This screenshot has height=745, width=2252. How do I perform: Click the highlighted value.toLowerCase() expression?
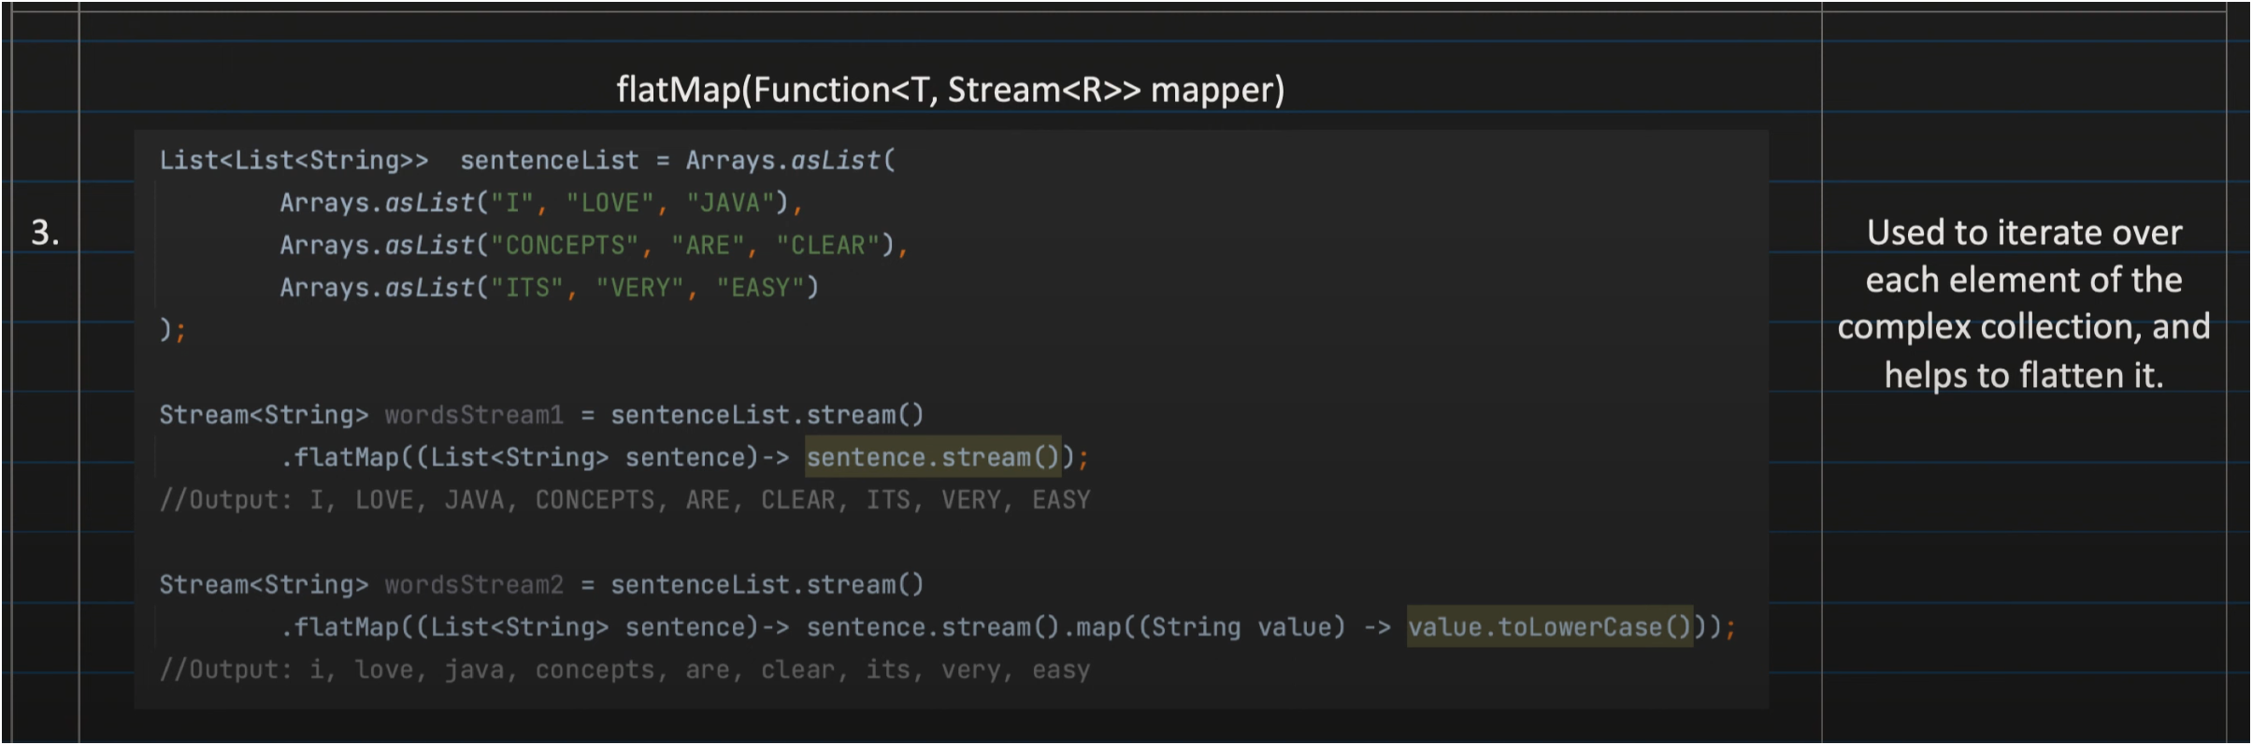coord(1549,627)
